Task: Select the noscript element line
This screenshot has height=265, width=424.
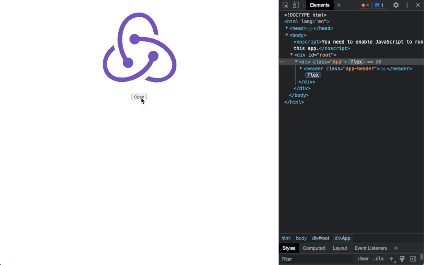Action: [358, 45]
